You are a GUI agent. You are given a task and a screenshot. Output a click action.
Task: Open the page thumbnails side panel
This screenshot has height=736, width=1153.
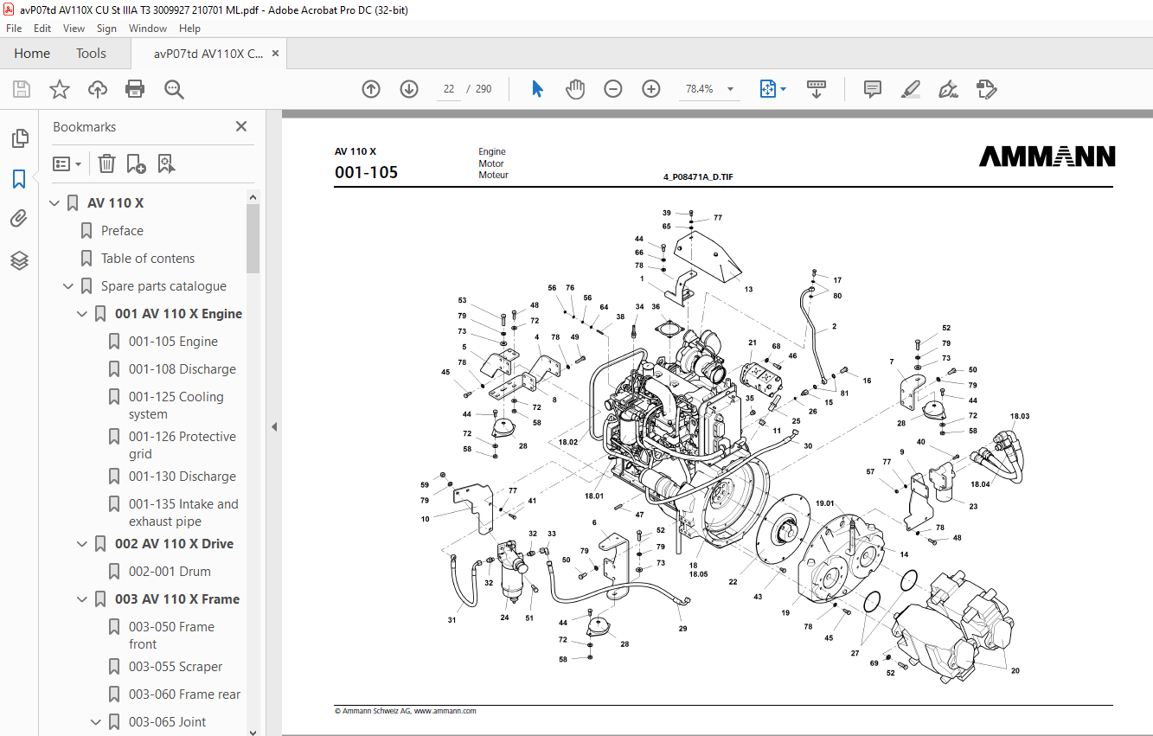click(19, 138)
